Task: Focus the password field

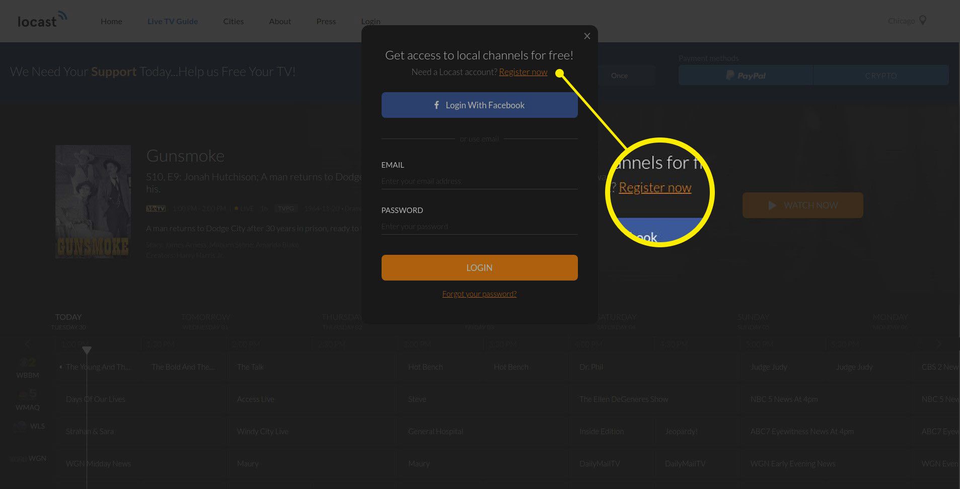Action: click(479, 227)
